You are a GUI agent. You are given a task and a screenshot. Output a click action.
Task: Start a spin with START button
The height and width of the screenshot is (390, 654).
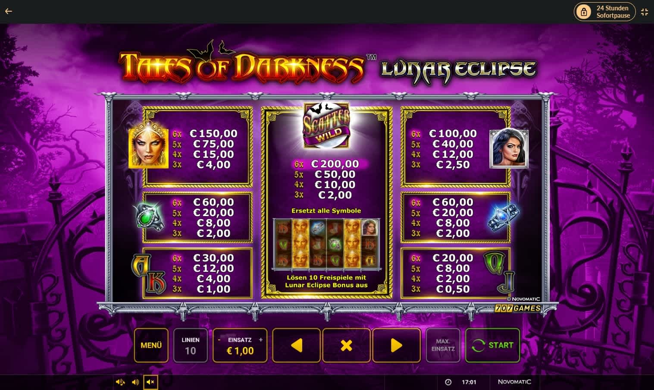(x=493, y=345)
